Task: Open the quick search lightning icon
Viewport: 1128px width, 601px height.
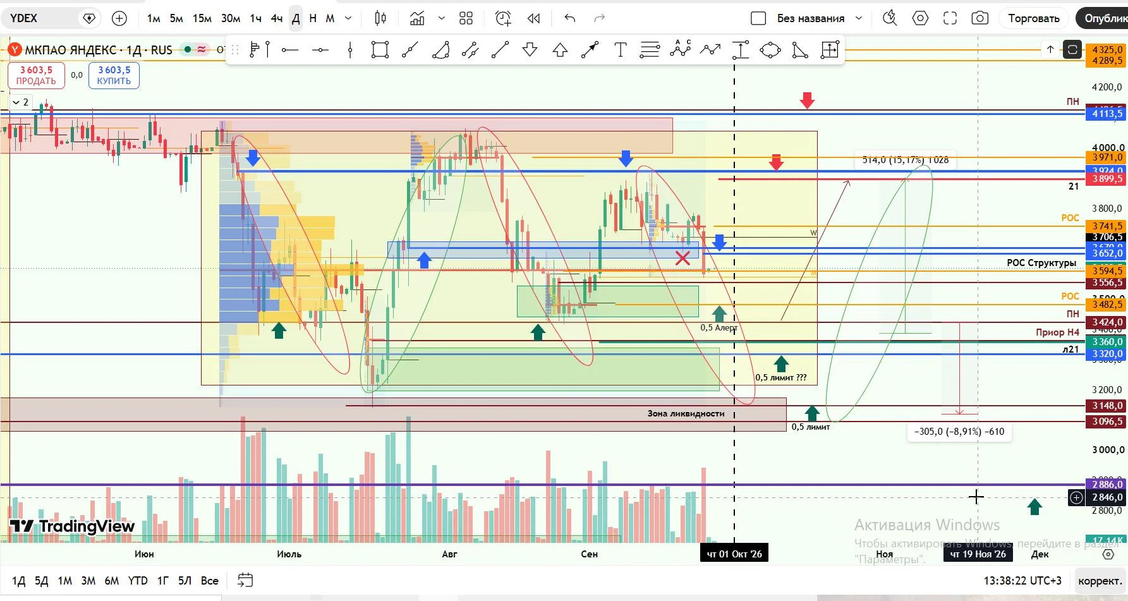Action: 890,18
